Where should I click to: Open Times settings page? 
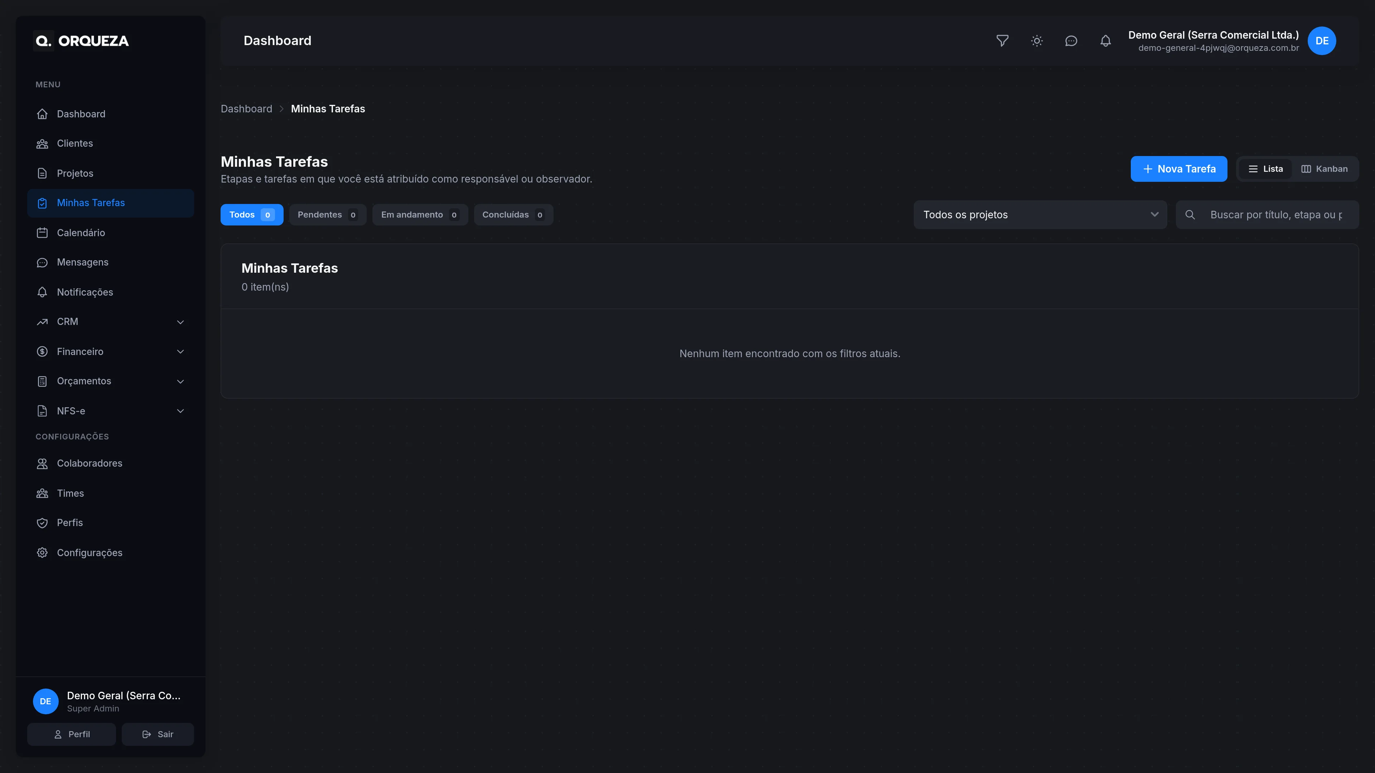[111, 494]
